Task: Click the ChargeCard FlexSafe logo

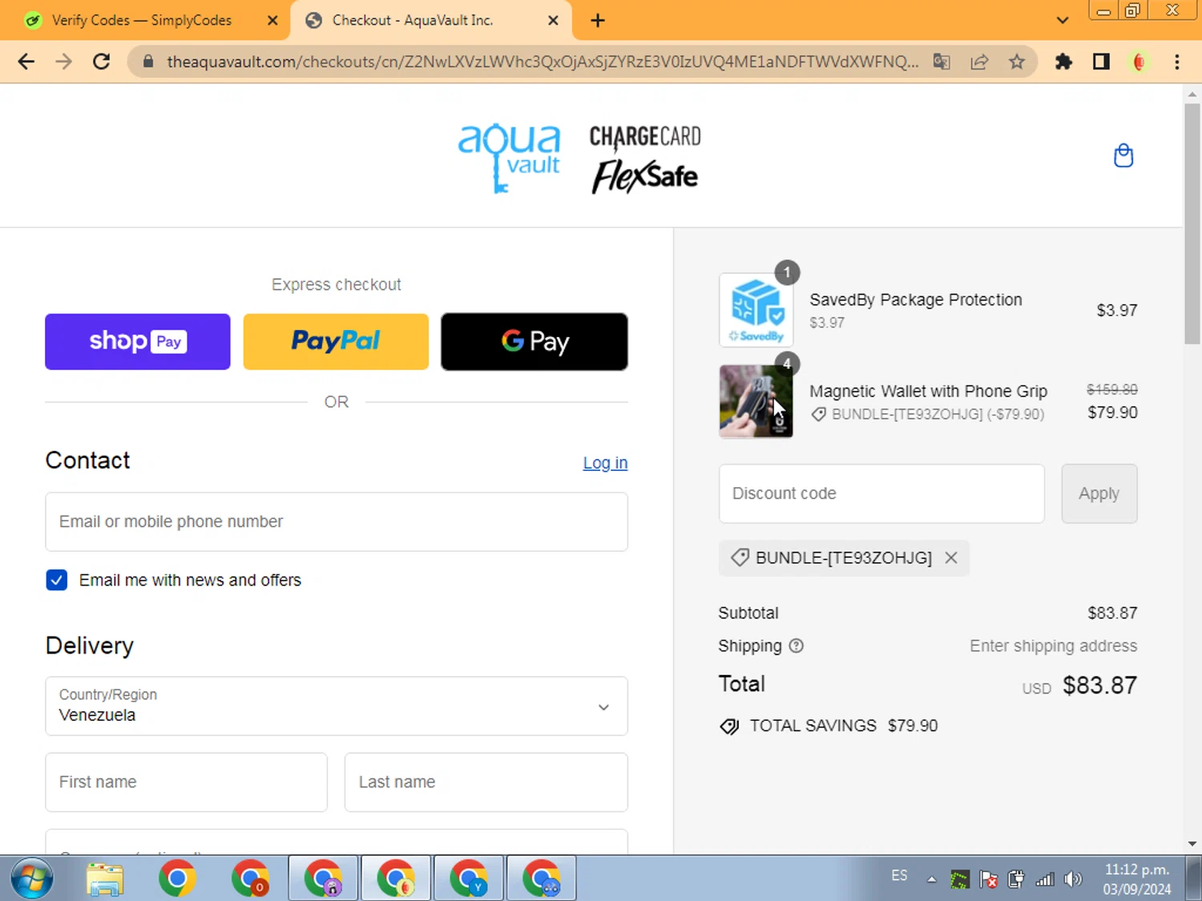Action: coord(645,159)
